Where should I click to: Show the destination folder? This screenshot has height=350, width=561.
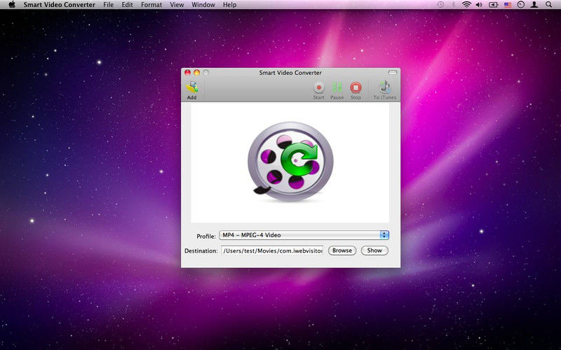pos(374,251)
